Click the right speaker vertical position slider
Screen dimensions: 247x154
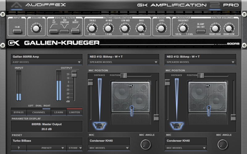point(233,118)
